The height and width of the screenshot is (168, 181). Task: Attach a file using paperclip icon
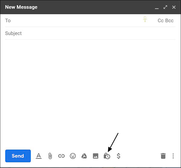[x=50, y=156]
